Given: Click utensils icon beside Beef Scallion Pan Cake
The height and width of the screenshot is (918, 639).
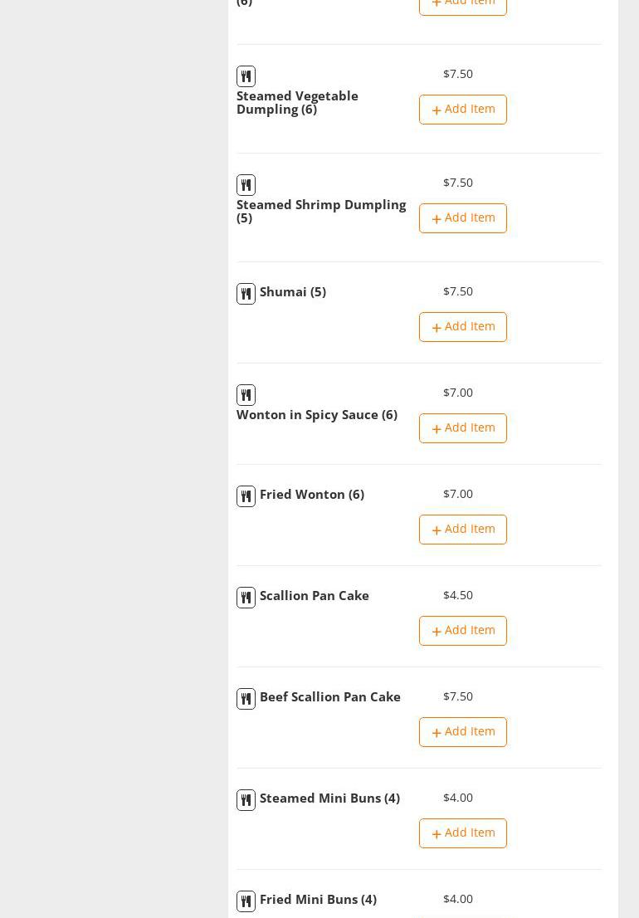Looking at the screenshot, I should click(246, 699).
